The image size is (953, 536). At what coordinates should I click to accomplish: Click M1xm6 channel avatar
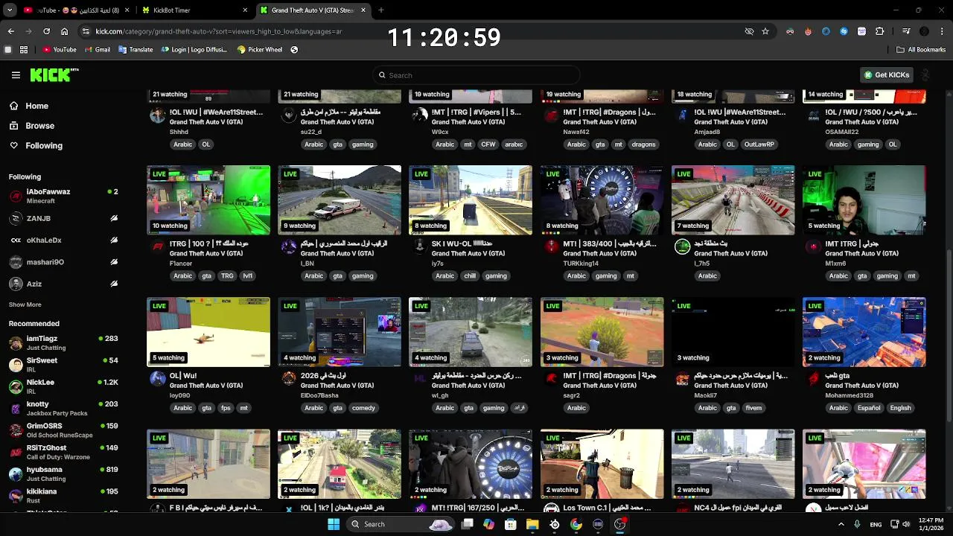814,247
